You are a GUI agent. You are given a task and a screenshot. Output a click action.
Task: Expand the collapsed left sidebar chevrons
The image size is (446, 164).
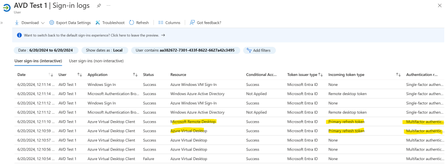(2, 23)
